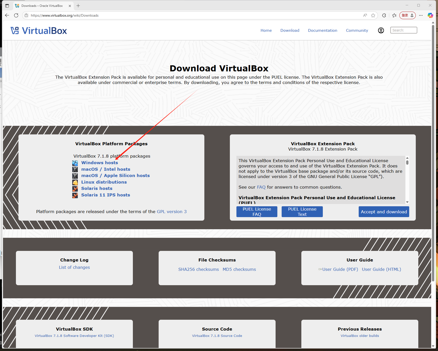438x351 pixels.
Task: Open SHA256 checksums link
Action: click(199, 270)
